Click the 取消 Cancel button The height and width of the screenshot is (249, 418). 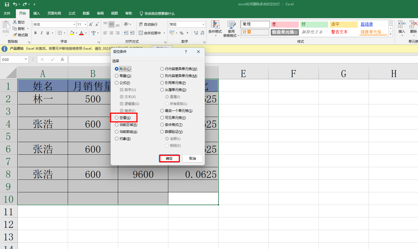pos(192,159)
